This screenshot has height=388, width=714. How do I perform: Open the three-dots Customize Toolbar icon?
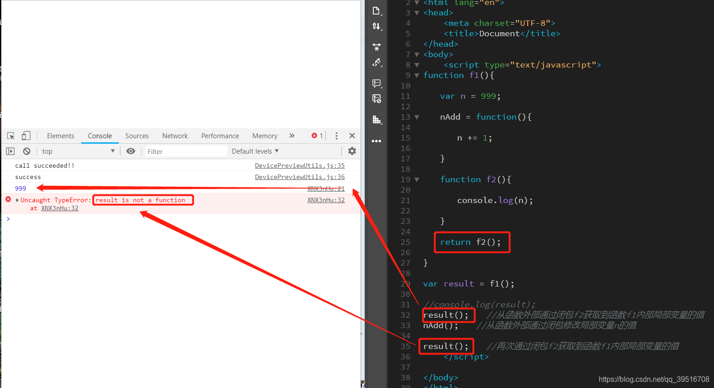click(x=376, y=141)
